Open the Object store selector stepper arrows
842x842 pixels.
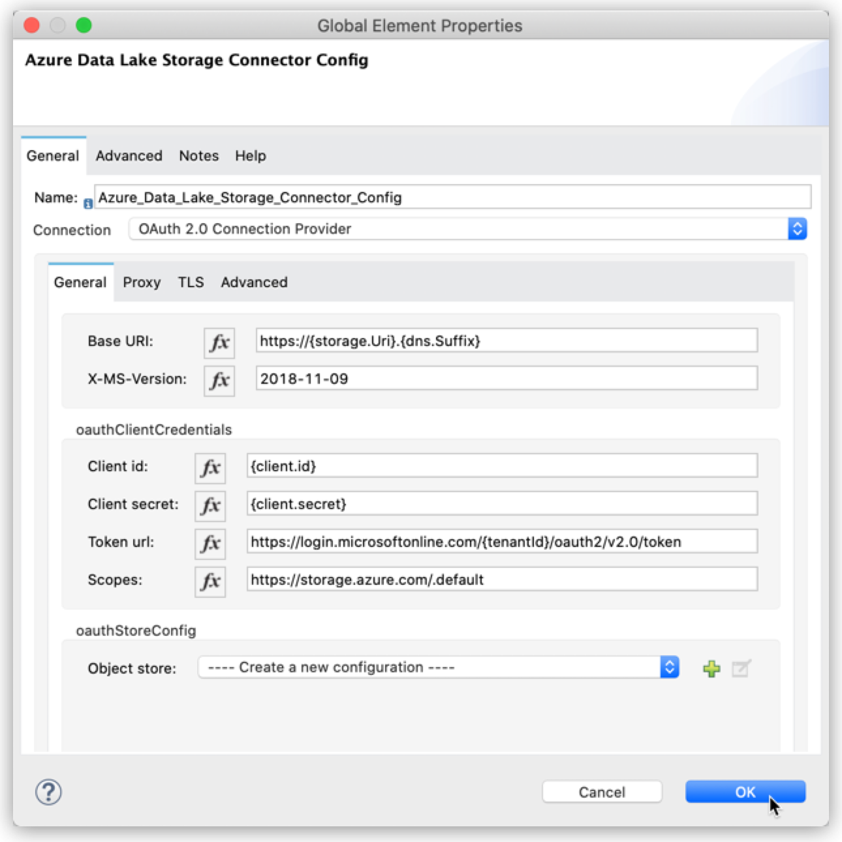point(670,667)
